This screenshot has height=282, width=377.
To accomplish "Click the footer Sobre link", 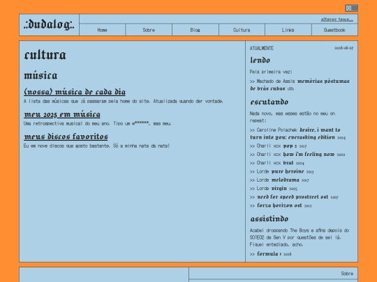I will [347, 274].
